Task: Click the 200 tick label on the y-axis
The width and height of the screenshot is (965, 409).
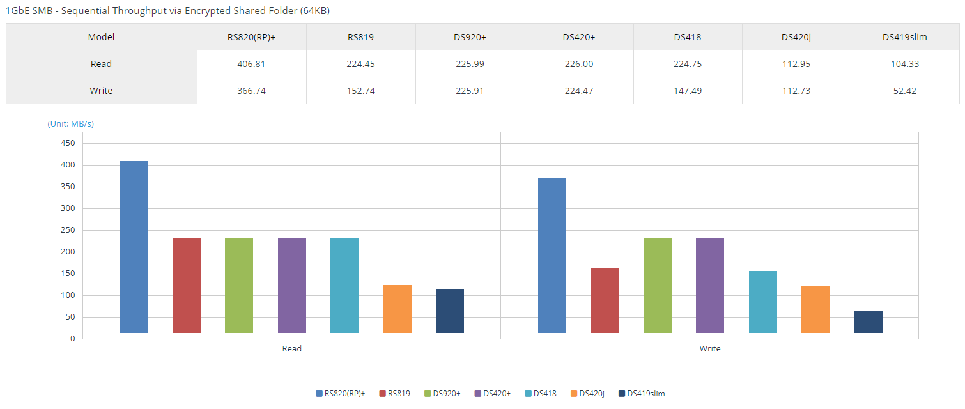Action: [x=68, y=252]
